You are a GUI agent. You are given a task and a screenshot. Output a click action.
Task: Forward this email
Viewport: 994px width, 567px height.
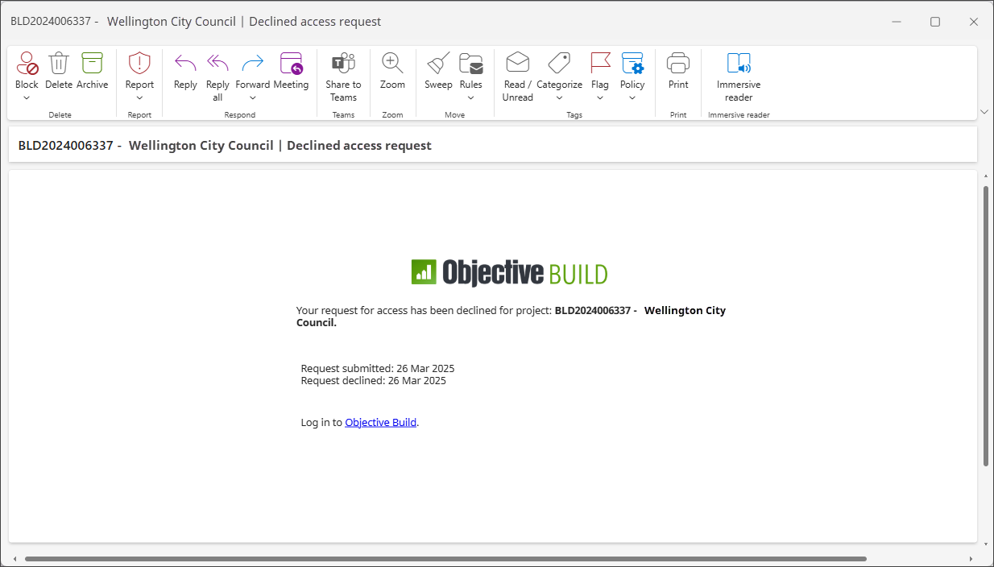coord(253,70)
